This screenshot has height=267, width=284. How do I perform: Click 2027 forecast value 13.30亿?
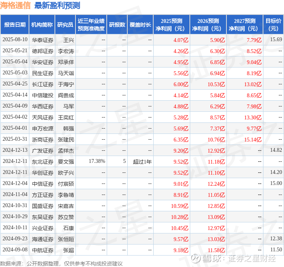253,117
